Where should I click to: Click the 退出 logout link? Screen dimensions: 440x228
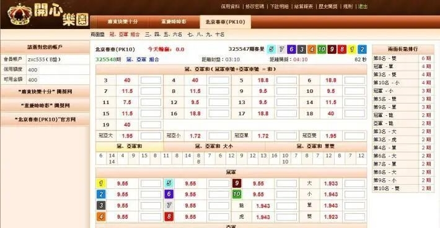pyautogui.click(x=363, y=6)
